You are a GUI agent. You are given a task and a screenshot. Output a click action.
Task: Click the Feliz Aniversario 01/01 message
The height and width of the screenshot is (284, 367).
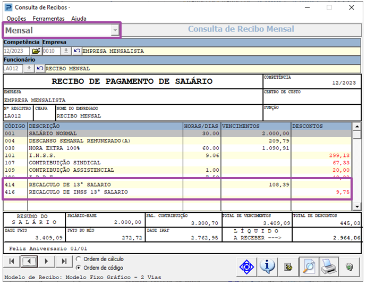point(48,248)
